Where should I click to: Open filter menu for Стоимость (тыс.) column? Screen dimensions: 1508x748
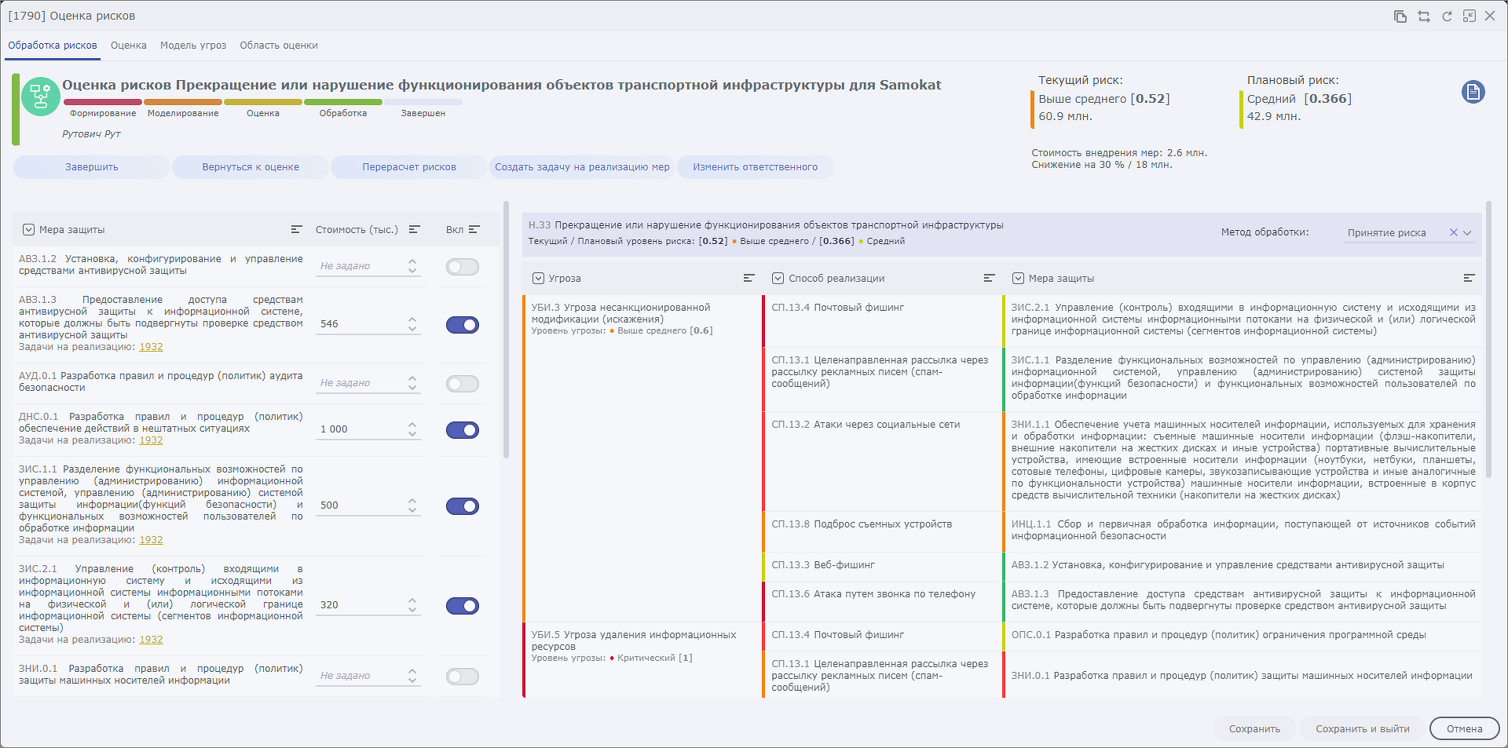pyautogui.click(x=415, y=230)
